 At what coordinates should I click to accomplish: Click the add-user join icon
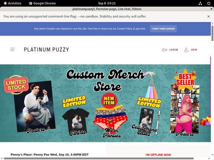click(186, 50)
